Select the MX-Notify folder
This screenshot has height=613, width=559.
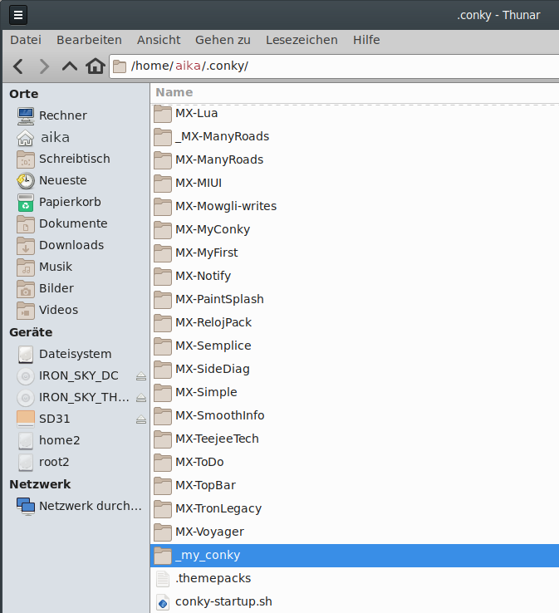pyautogui.click(x=355, y=277)
